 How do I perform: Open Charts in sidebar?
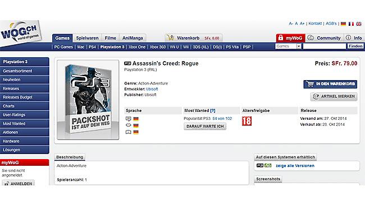pyautogui.click(x=25, y=106)
